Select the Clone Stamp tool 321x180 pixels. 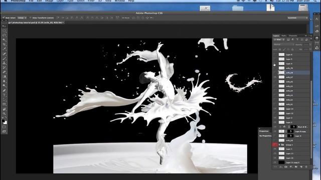4,63
